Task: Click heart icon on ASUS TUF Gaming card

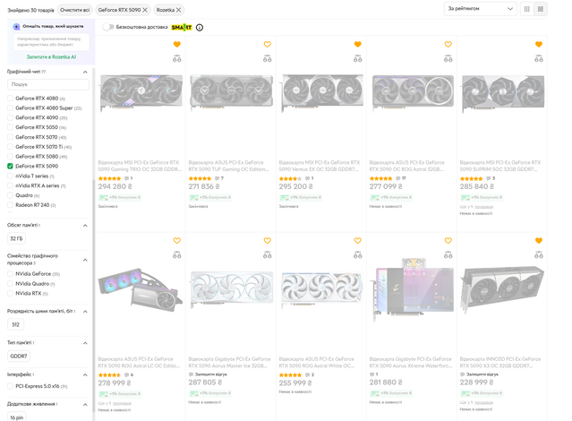Action: 268,44
